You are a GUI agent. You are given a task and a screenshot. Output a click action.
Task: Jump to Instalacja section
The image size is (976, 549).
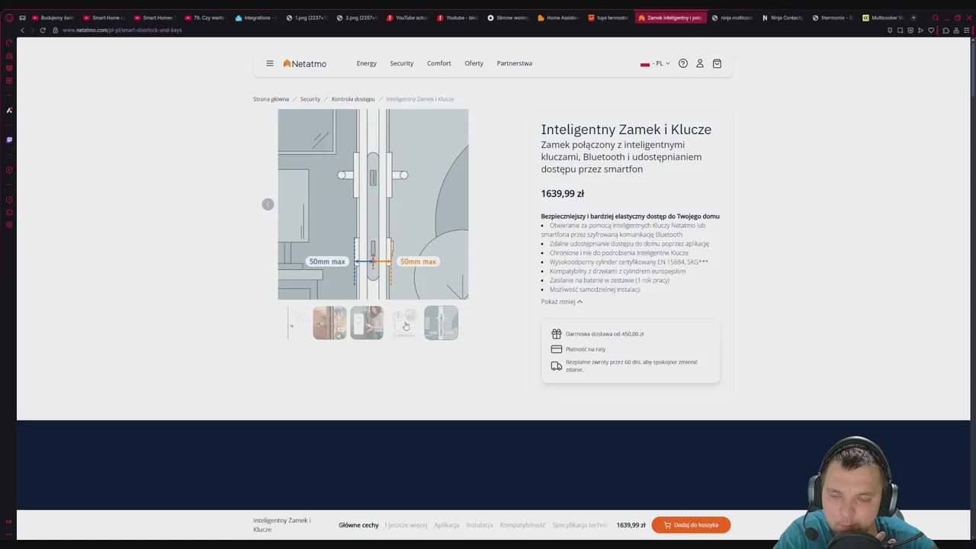pos(480,525)
